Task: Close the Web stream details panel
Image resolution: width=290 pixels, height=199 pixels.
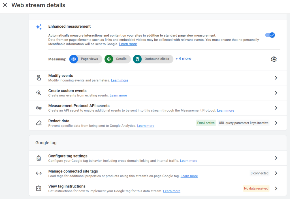Action: [5, 5]
